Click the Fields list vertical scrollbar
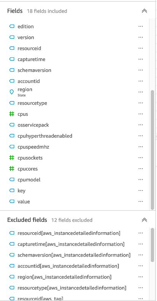 (152, 150)
